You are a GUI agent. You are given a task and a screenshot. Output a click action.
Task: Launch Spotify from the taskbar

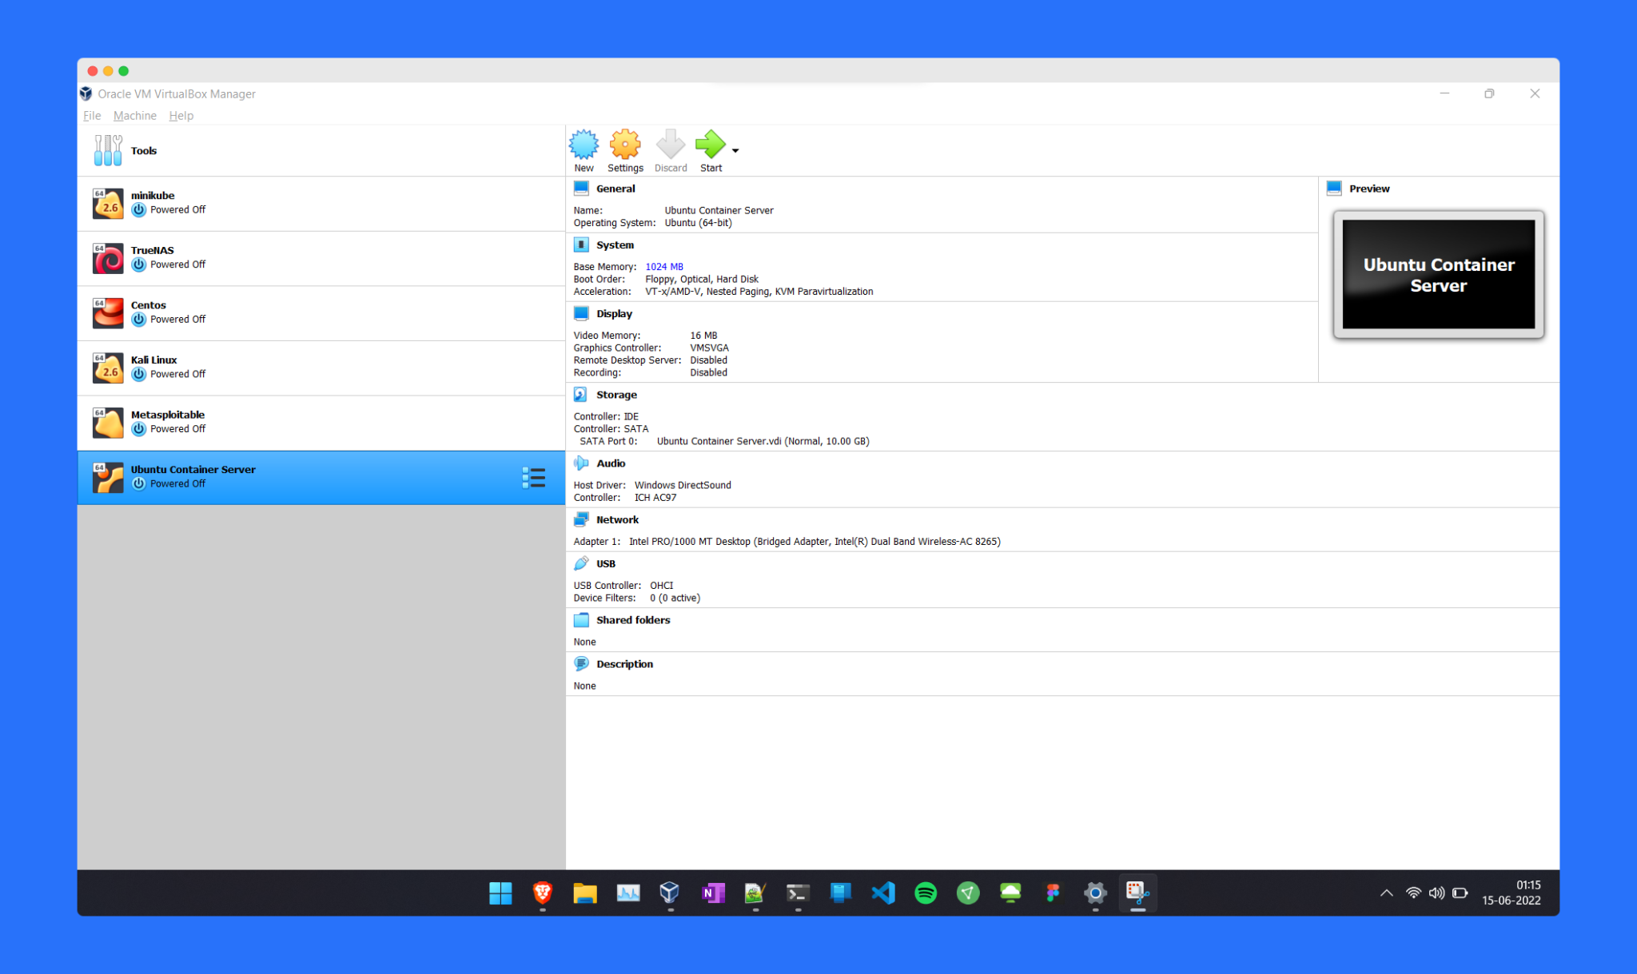click(x=926, y=893)
